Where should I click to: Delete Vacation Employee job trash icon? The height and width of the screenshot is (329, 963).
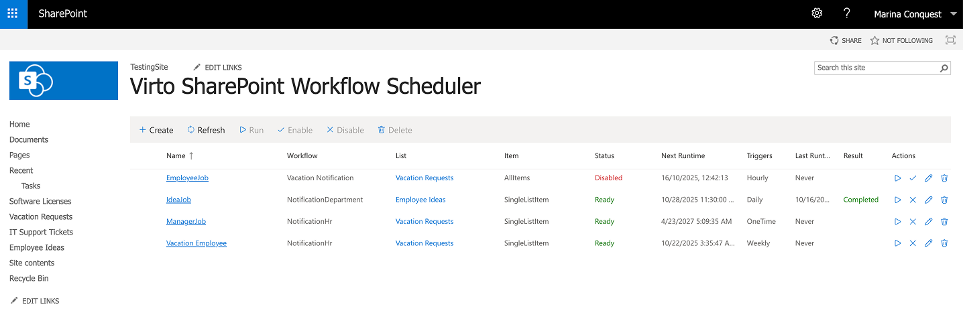[x=944, y=243]
